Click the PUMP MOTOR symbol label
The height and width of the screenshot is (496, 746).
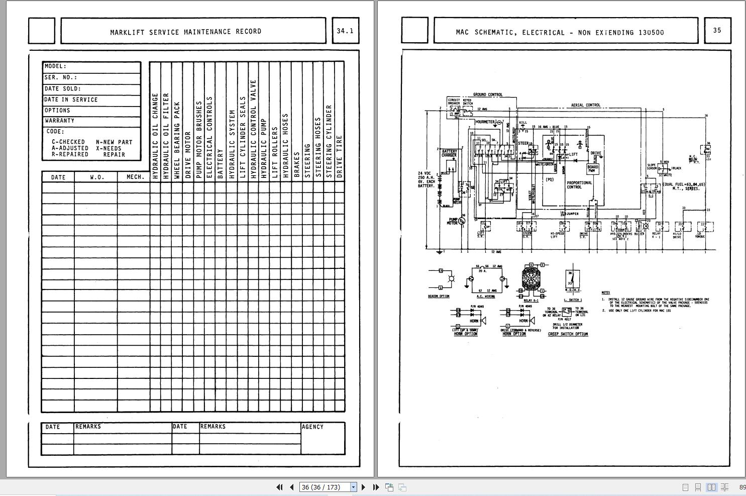[x=453, y=221]
